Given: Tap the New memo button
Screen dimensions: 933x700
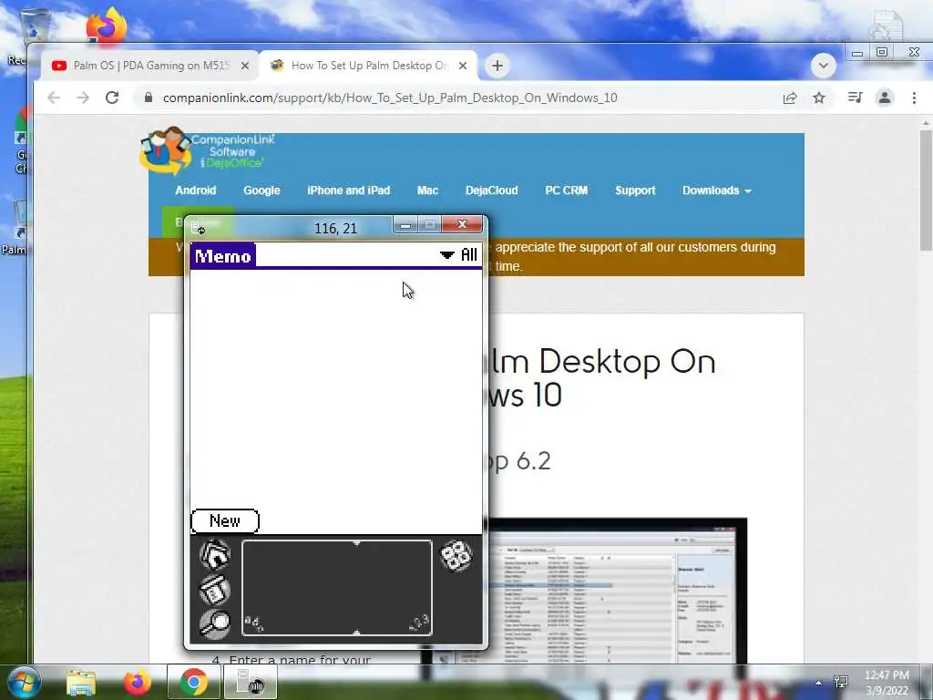Looking at the screenshot, I should coord(225,520).
